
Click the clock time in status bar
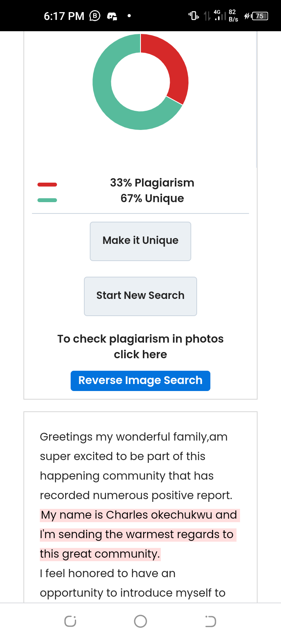(x=64, y=16)
